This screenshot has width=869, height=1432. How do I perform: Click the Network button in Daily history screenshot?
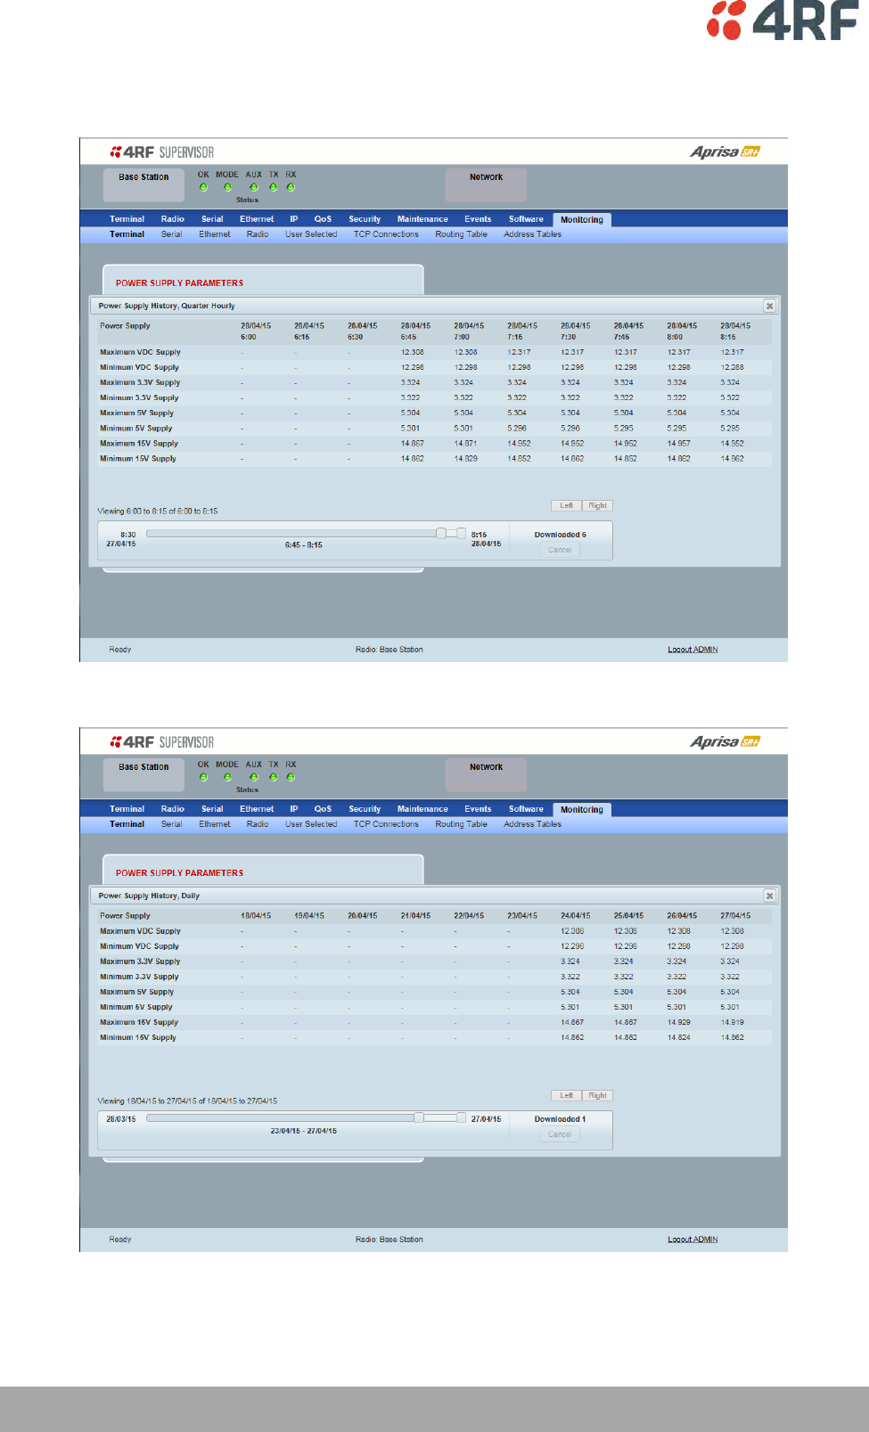click(x=486, y=774)
